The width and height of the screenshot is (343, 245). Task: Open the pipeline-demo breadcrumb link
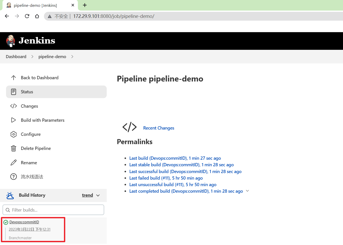[52, 57]
